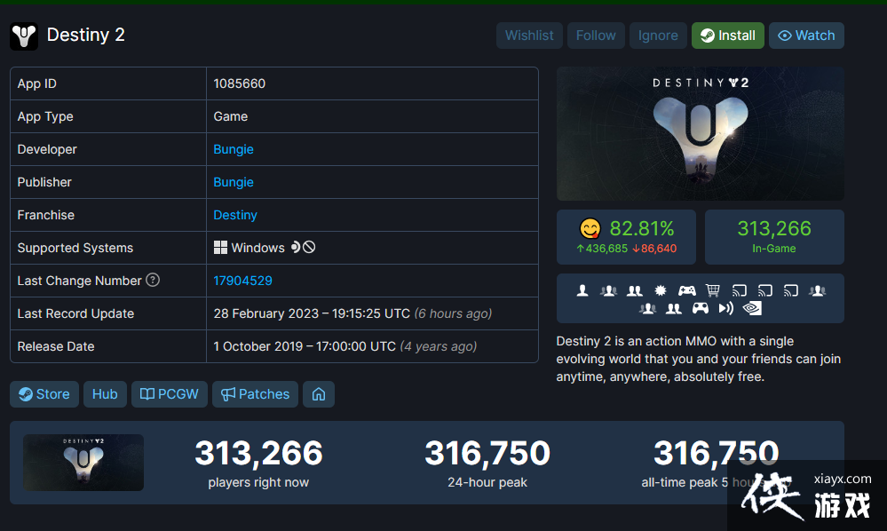
Task: Click the In-App Purchases shopping cart icon
Action: [x=713, y=290]
